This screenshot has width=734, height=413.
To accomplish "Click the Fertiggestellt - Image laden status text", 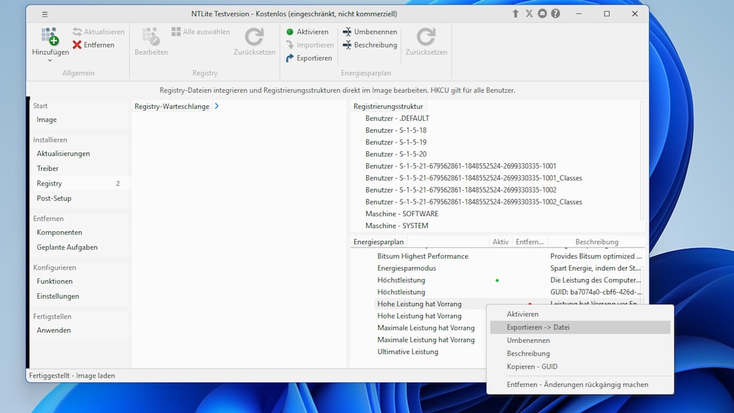I will (x=72, y=376).
